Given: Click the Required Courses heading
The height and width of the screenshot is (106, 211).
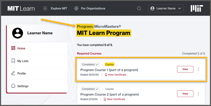Looking at the screenshot, I should click(x=89, y=53).
